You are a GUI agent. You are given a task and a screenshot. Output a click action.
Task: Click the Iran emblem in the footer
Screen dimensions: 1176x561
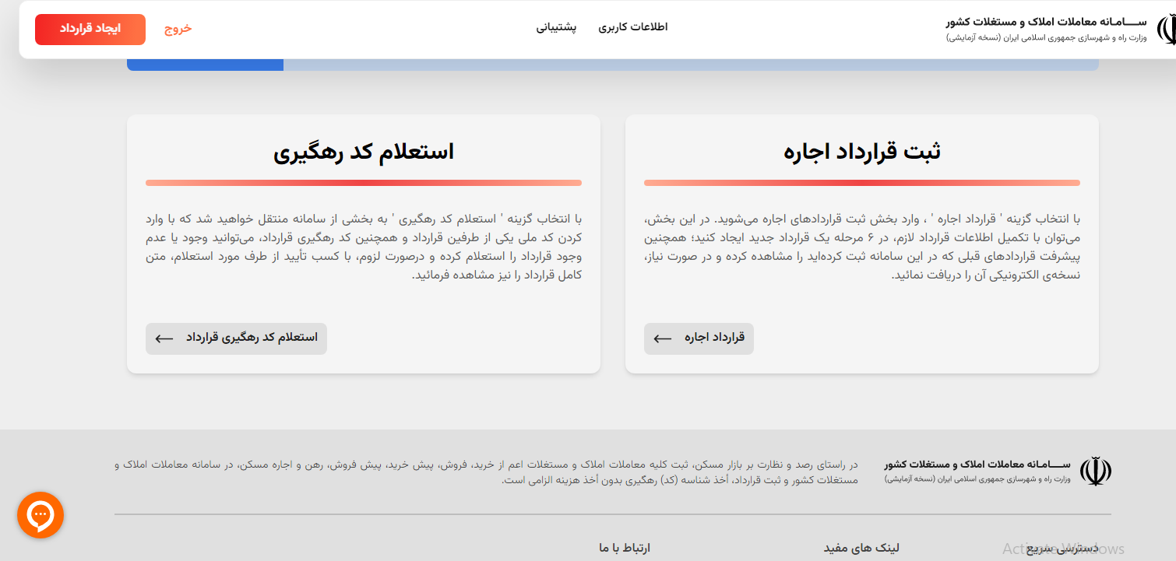point(1096,472)
